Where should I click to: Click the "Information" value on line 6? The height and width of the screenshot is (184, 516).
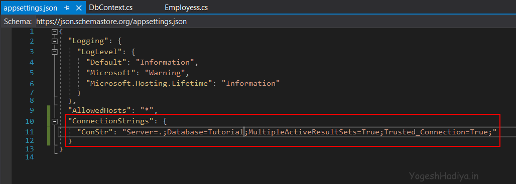[251, 83]
